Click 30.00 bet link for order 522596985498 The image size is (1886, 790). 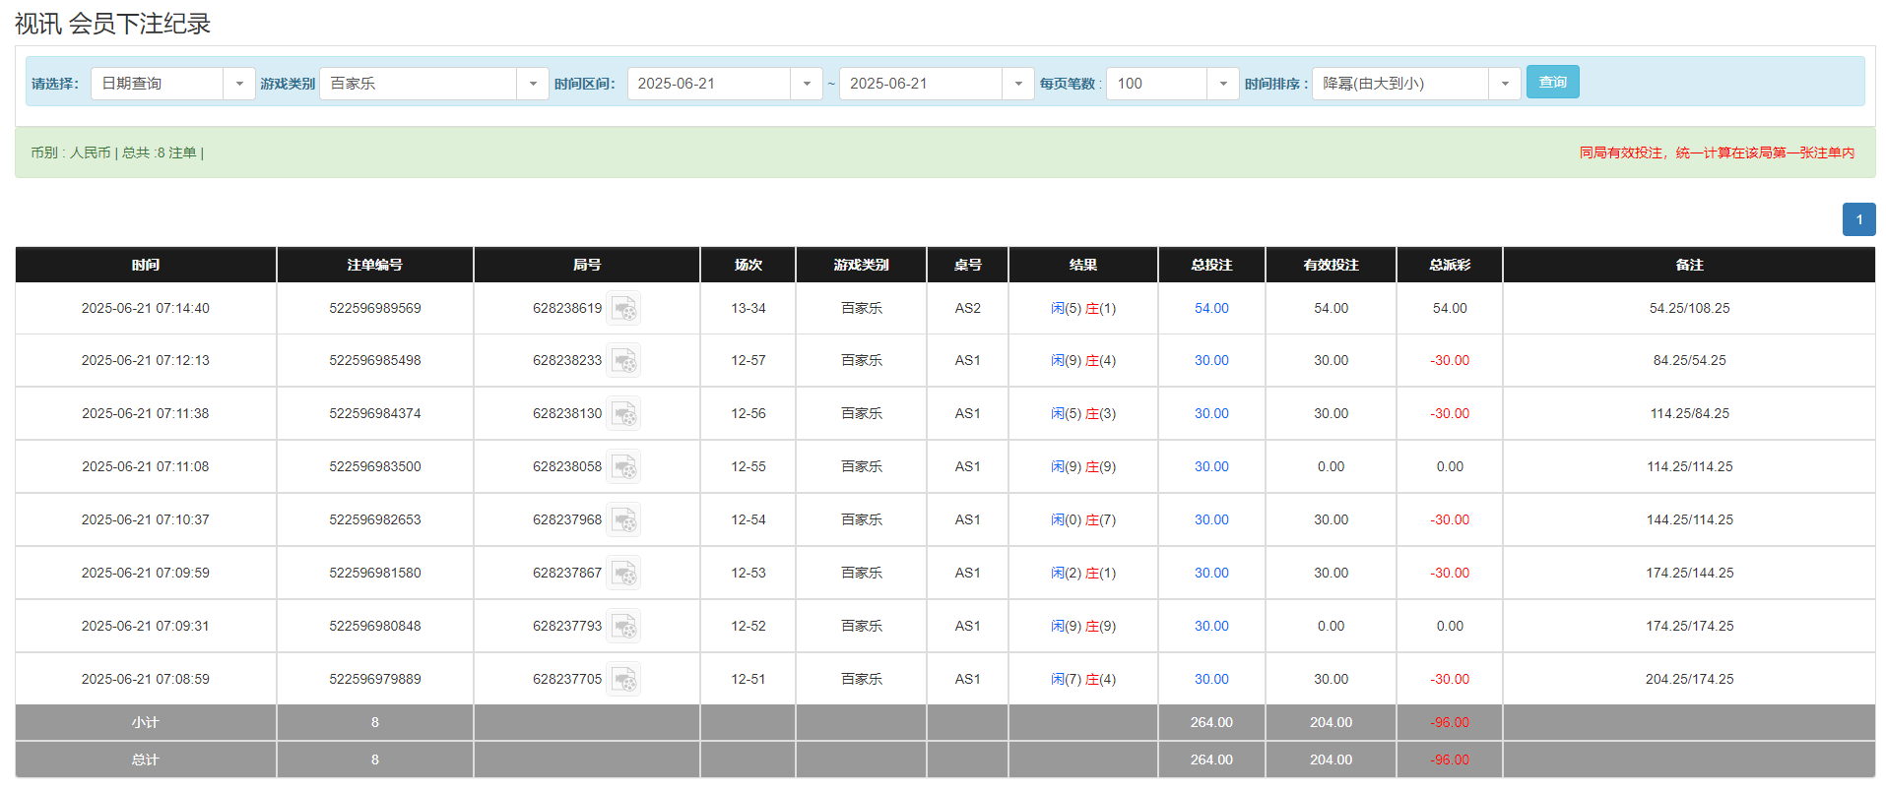(x=1211, y=361)
